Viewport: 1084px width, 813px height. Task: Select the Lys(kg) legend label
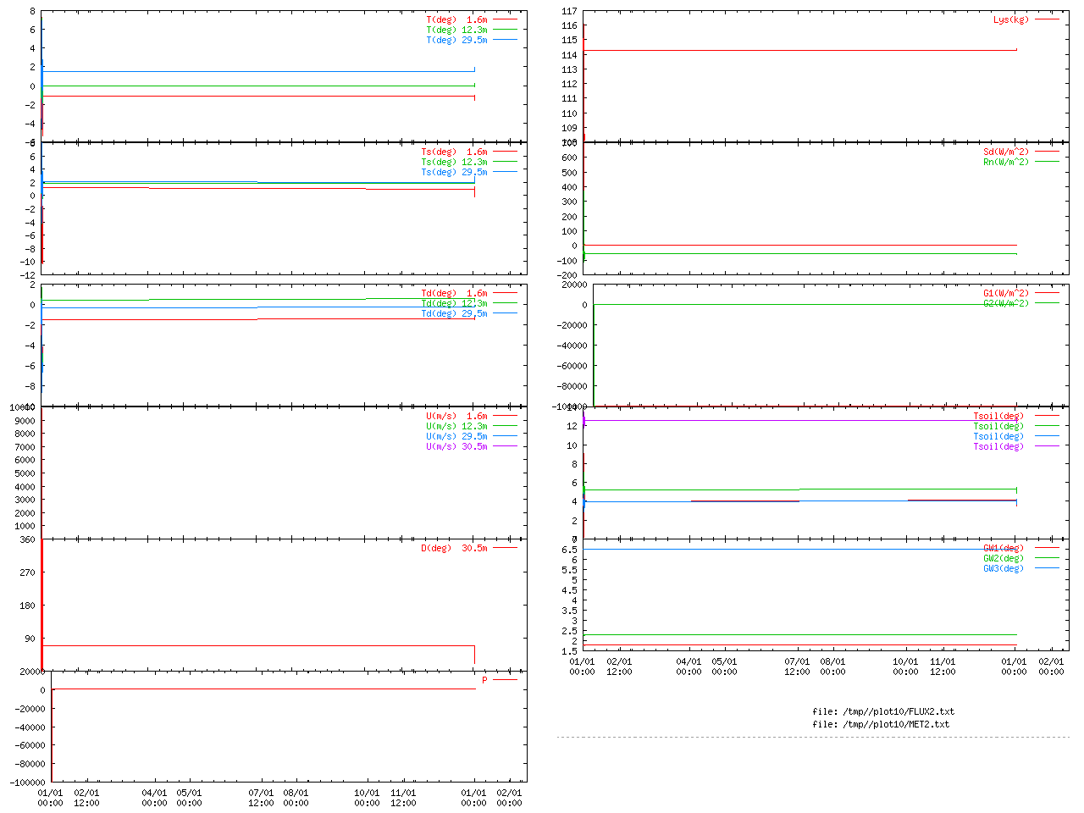(1011, 19)
